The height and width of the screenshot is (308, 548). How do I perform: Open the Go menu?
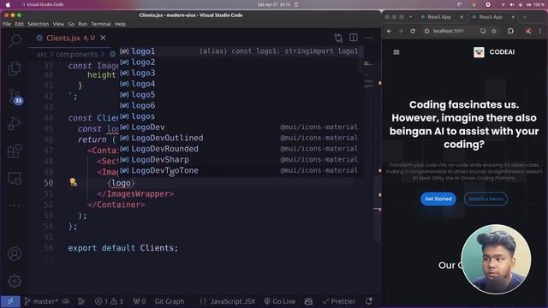71,24
